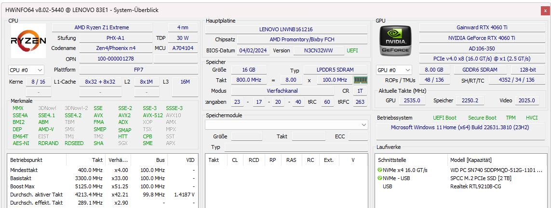Click the PCIe v4.0 x8 link field

tap(482, 59)
